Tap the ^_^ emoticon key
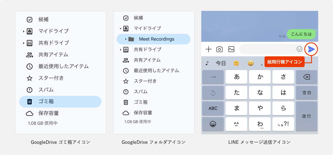 click(236, 124)
